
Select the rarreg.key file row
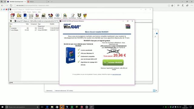pos(35,28)
